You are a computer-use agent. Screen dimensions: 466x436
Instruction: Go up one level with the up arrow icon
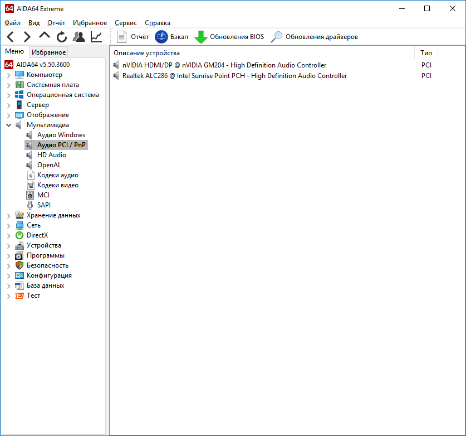coord(45,36)
